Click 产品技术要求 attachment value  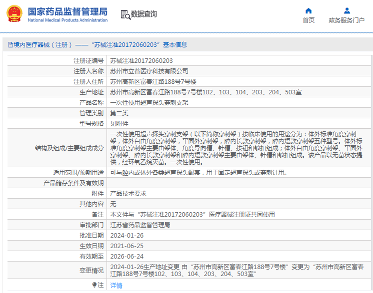[x=128, y=194]
